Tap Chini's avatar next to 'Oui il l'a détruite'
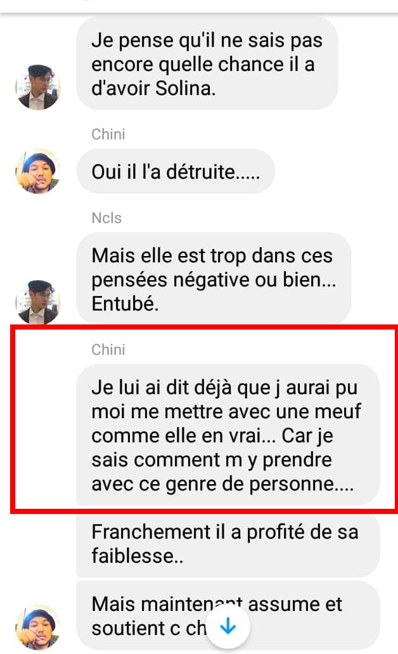 [x=38, y=171]
